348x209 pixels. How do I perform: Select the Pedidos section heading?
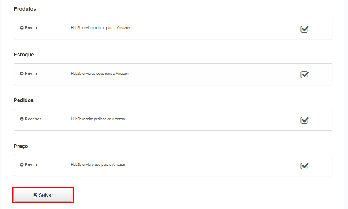23,100
